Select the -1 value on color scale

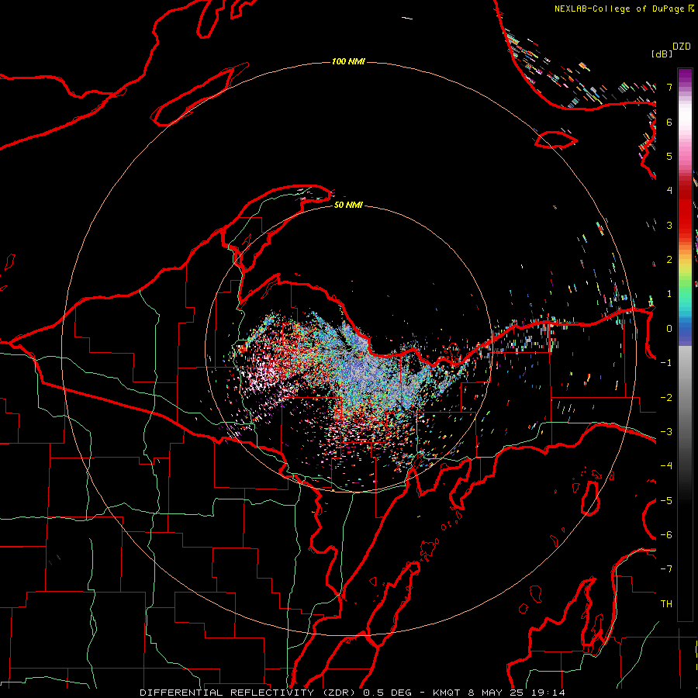coord(666,363)
